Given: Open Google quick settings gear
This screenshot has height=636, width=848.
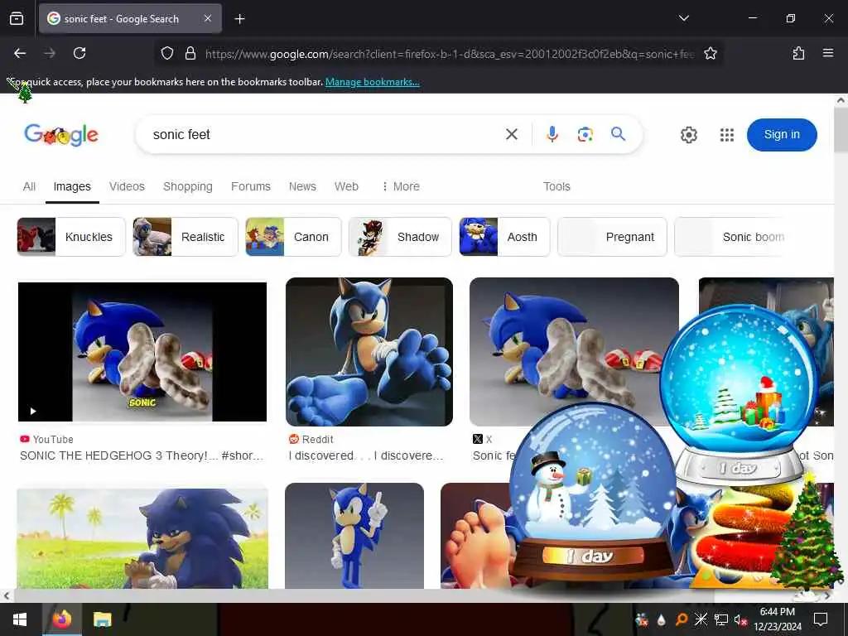Looking at the screenshot, I should pos(688,135).
